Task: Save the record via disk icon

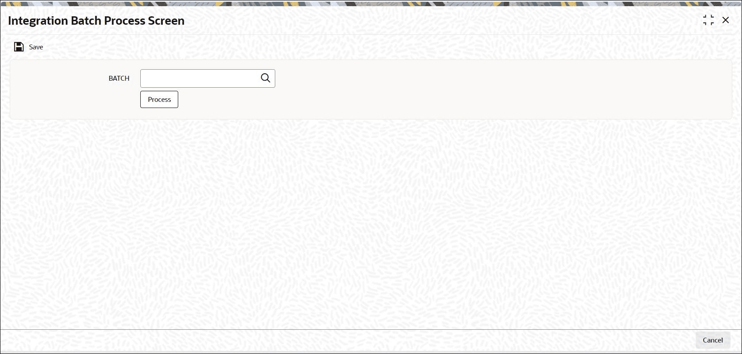Action: pyautogui.click(x=19, y=47)
